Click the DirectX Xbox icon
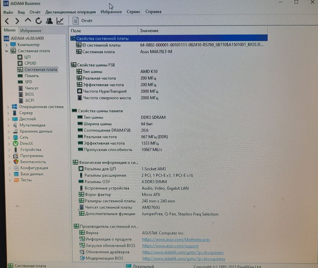The height and width of the screenshot is (268, 318). (x=16, y=144)
